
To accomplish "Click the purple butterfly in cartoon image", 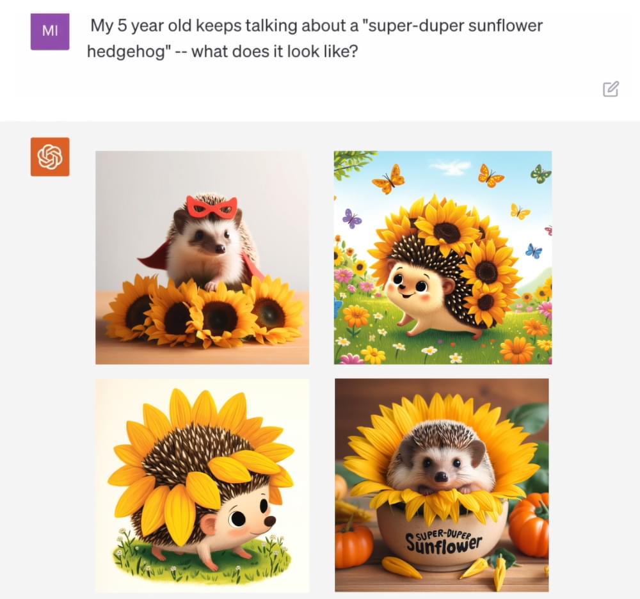I will click(x=352, y=218).
